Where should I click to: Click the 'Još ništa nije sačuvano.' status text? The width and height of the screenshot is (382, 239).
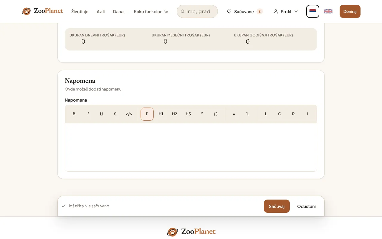pos(89,206)
